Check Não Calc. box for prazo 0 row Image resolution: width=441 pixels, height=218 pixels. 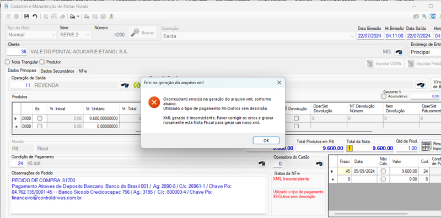click(383, 179)
